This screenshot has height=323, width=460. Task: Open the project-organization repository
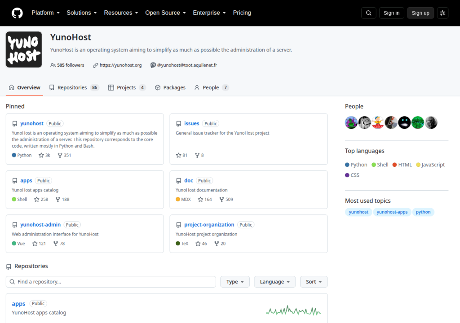(209, 224)
